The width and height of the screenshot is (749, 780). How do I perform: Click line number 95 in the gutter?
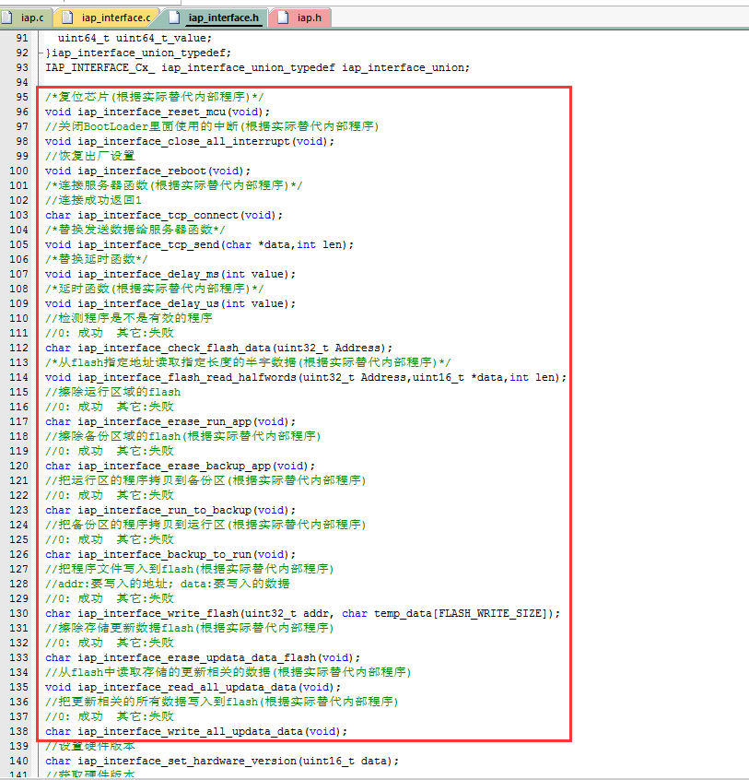pyautogui.click(x=20, y=97)
